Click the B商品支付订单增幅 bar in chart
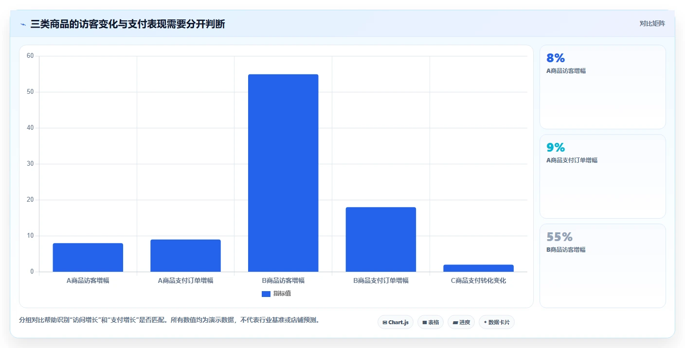Image resolution: width=685 pixels, height=348 pixels. point(381,240)
